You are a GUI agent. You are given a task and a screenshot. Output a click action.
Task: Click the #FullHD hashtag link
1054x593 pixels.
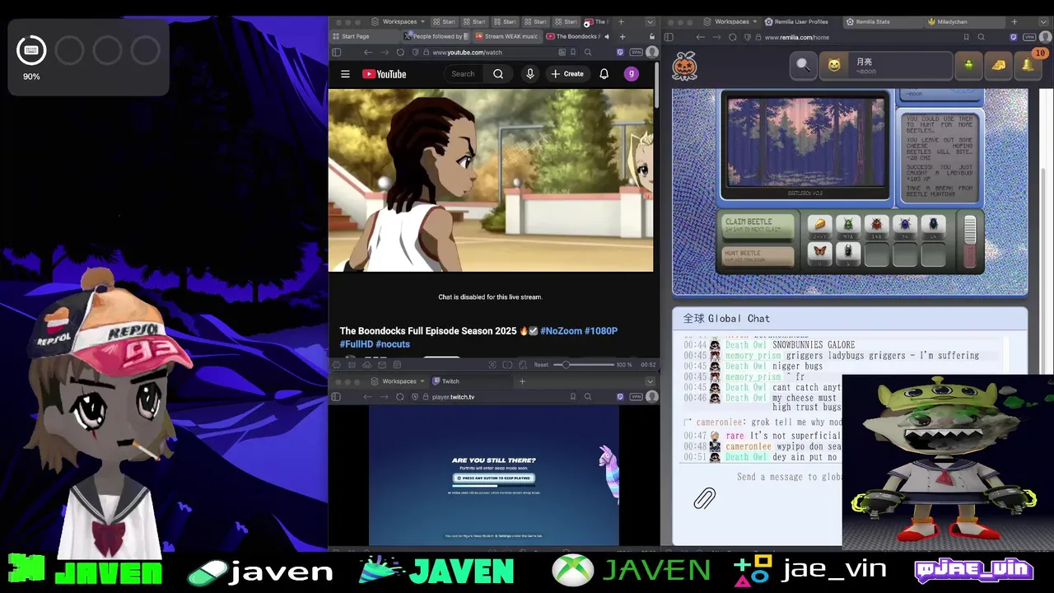357,344
